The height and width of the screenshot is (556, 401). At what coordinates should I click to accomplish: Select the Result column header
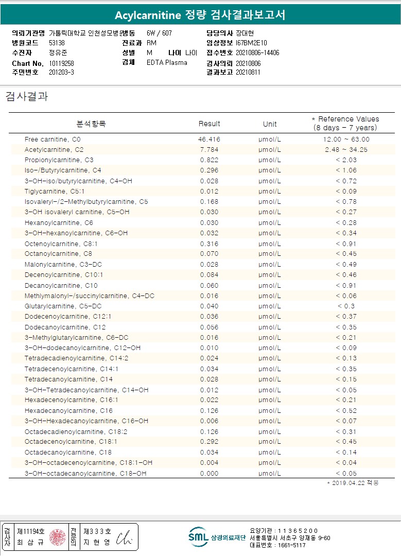209,124
